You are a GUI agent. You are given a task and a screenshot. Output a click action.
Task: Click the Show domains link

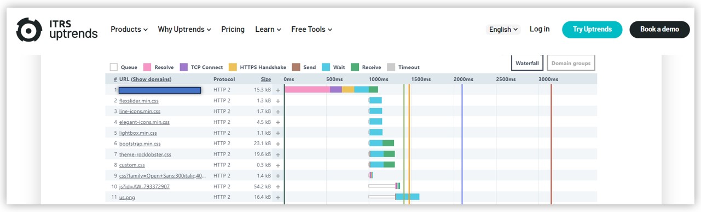[152, 79]
